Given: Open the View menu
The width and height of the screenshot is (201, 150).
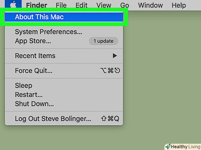Looking at the screenshot, I should [x=104, y=5].
